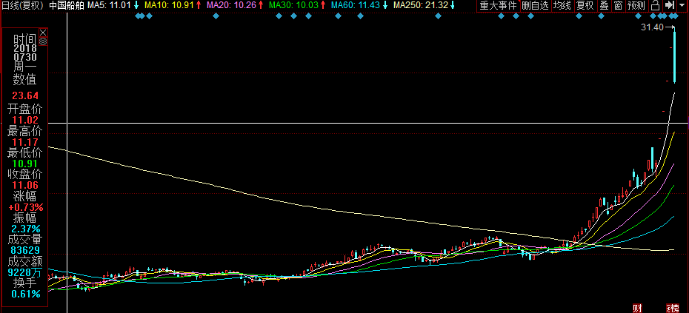Select the 换手 value 0.61%
The width and height of the screenshot is (689, 313).
tap(26, 294)
